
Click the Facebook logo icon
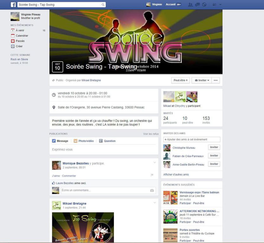[13, 4]
